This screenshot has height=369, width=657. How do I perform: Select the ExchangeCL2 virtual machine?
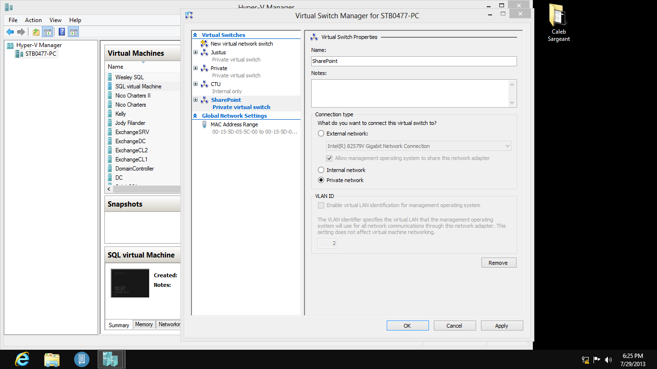(x=131, y=150)
